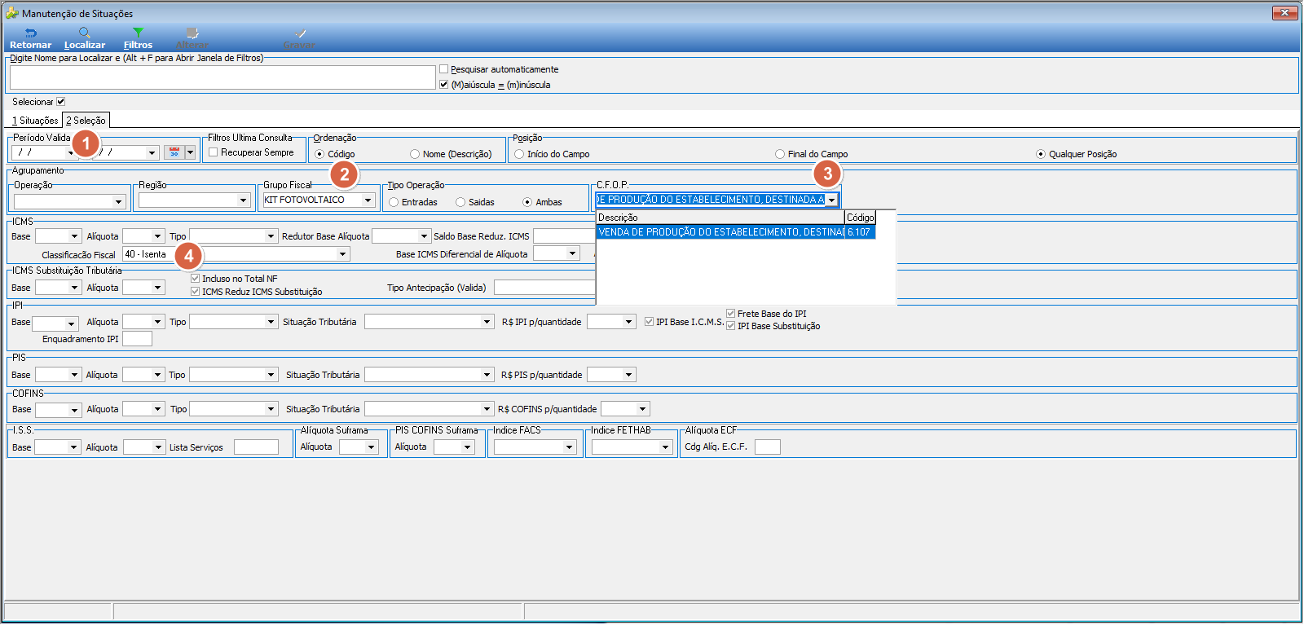Click the Retornar toolbar icon
Viewport: 1304px width, 625px height.
[30, 33]
